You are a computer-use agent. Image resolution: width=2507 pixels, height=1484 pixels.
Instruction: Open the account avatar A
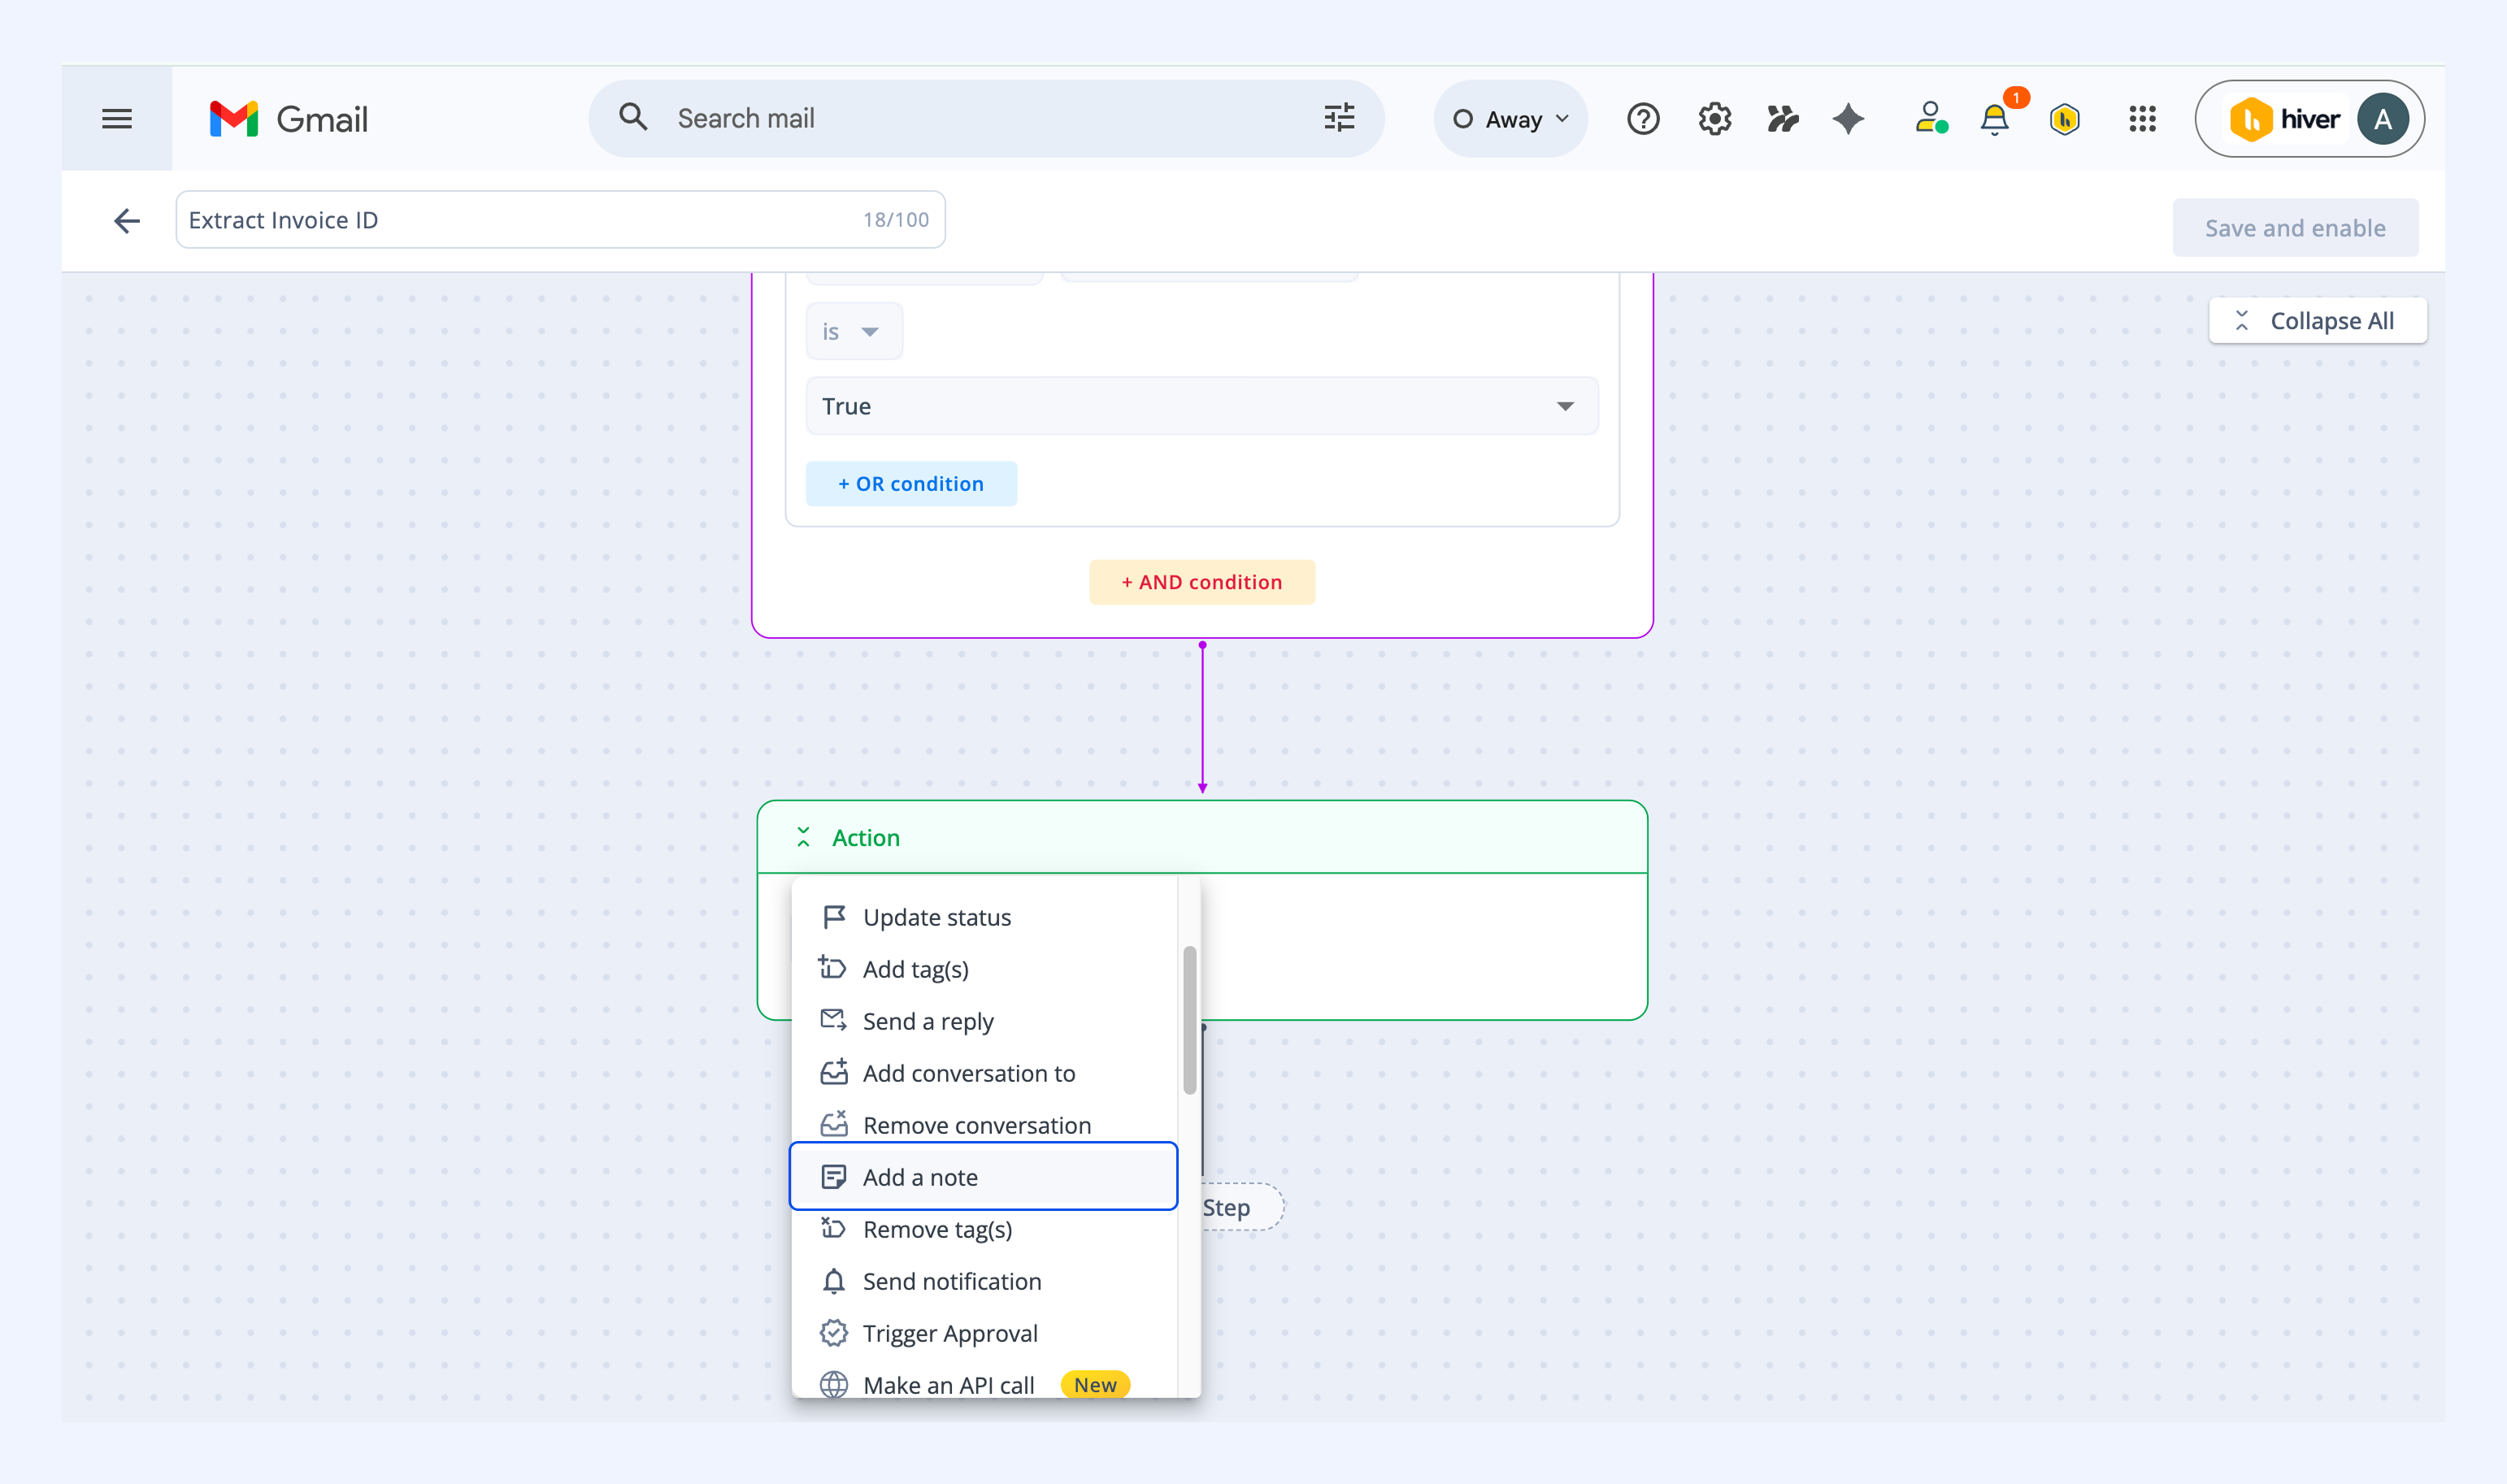(2383, 119)
